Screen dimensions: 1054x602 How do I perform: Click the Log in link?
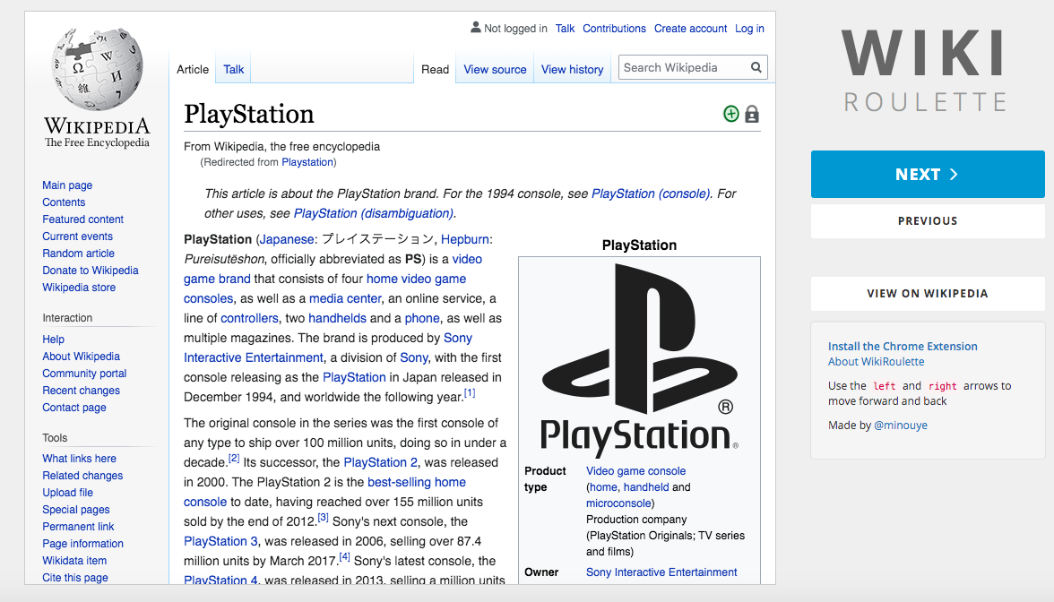(x=749, y=29)
